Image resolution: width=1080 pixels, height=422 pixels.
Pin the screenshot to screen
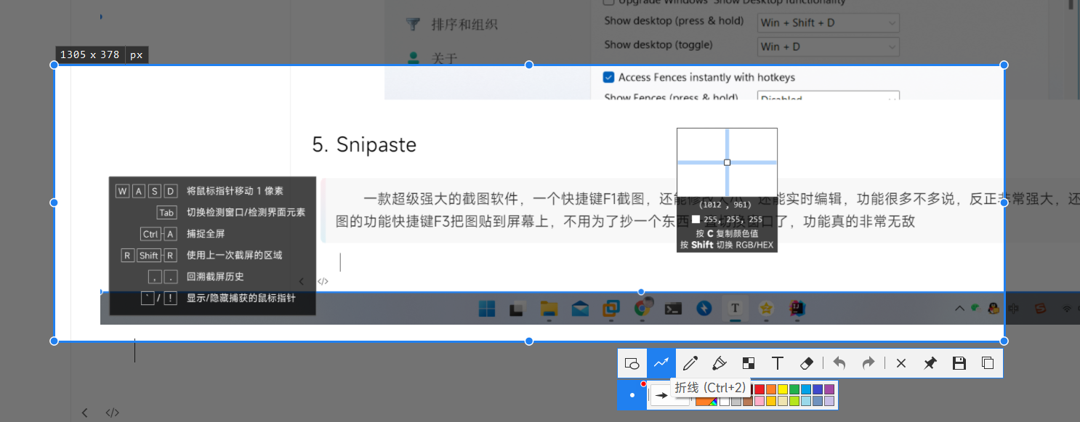pyautogui.click(x=930, y=363)
